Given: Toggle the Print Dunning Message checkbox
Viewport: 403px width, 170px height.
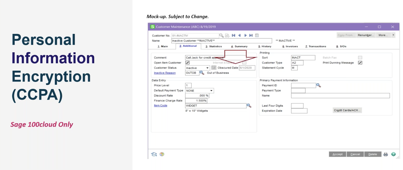Looking at the screenshot, I should 360,63.
